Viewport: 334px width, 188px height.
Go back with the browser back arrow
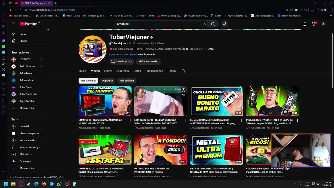tap(10, 10)
